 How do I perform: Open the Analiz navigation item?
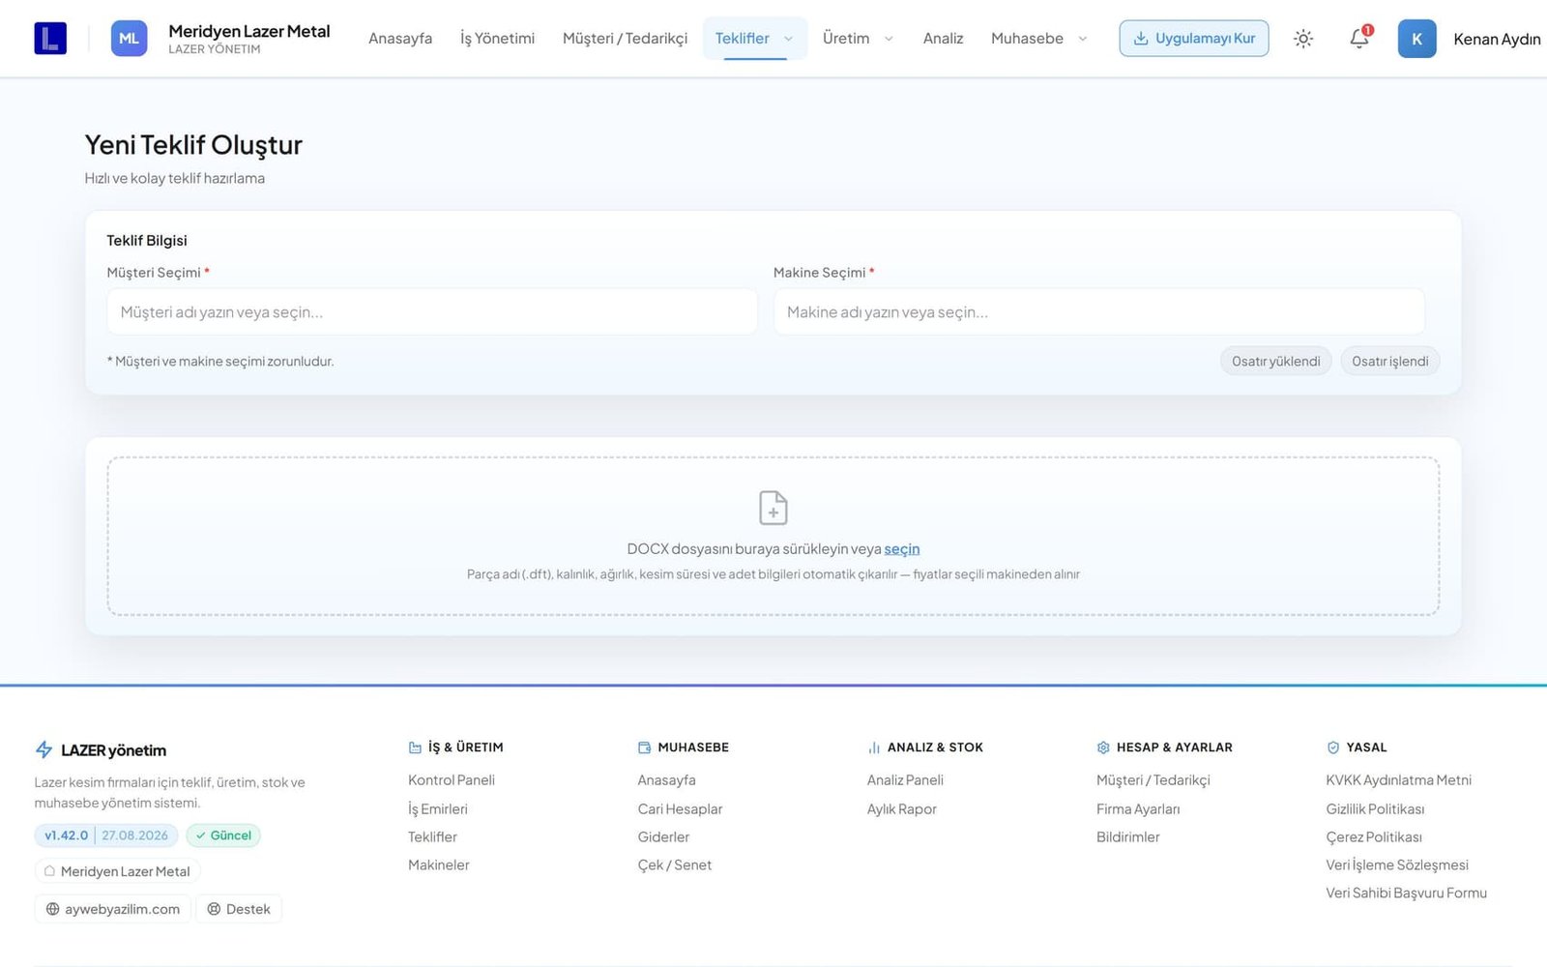click(x=943, y=39)
